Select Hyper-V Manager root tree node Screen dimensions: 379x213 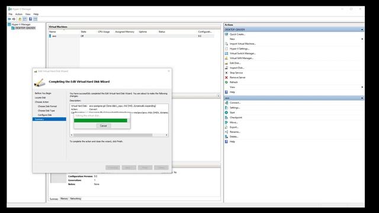21,24
